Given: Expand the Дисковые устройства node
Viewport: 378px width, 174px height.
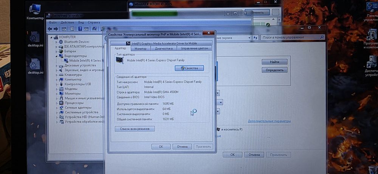Looking at the screenshot, I should pos(56,66).
